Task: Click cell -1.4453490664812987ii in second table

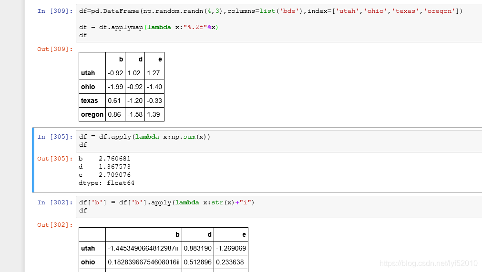Action: tap(144, 248)
